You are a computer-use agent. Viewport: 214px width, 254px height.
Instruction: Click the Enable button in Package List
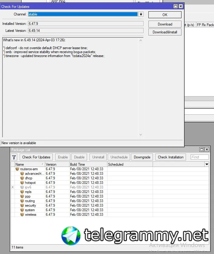pos(63,157)
